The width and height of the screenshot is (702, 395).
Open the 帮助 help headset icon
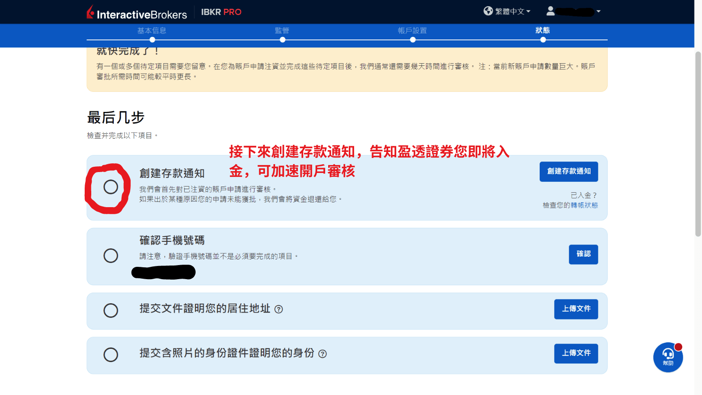[667, 357]
